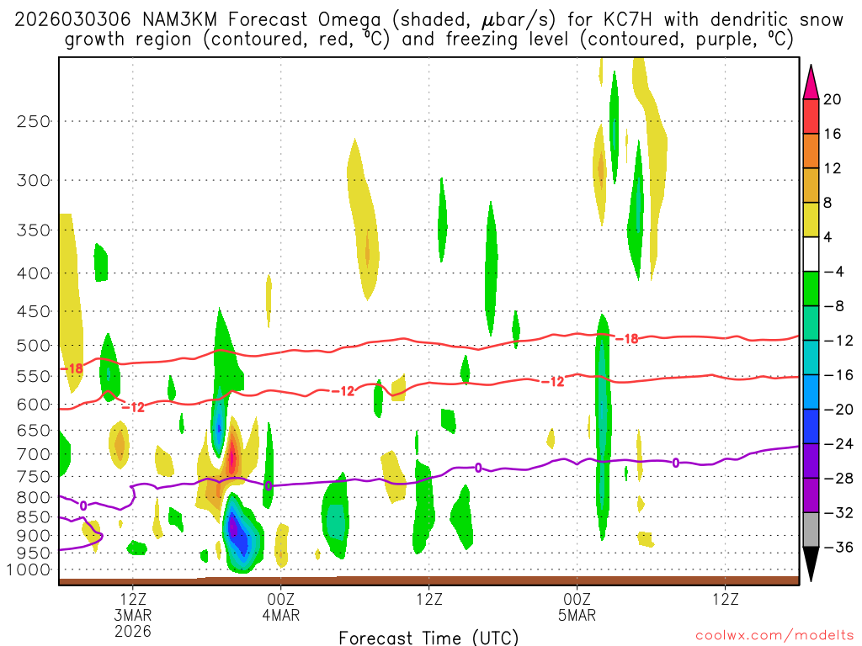Click the chart title starting with 2026030306 NAM3KM
862x646 pixels.
[x=428, y=29]
